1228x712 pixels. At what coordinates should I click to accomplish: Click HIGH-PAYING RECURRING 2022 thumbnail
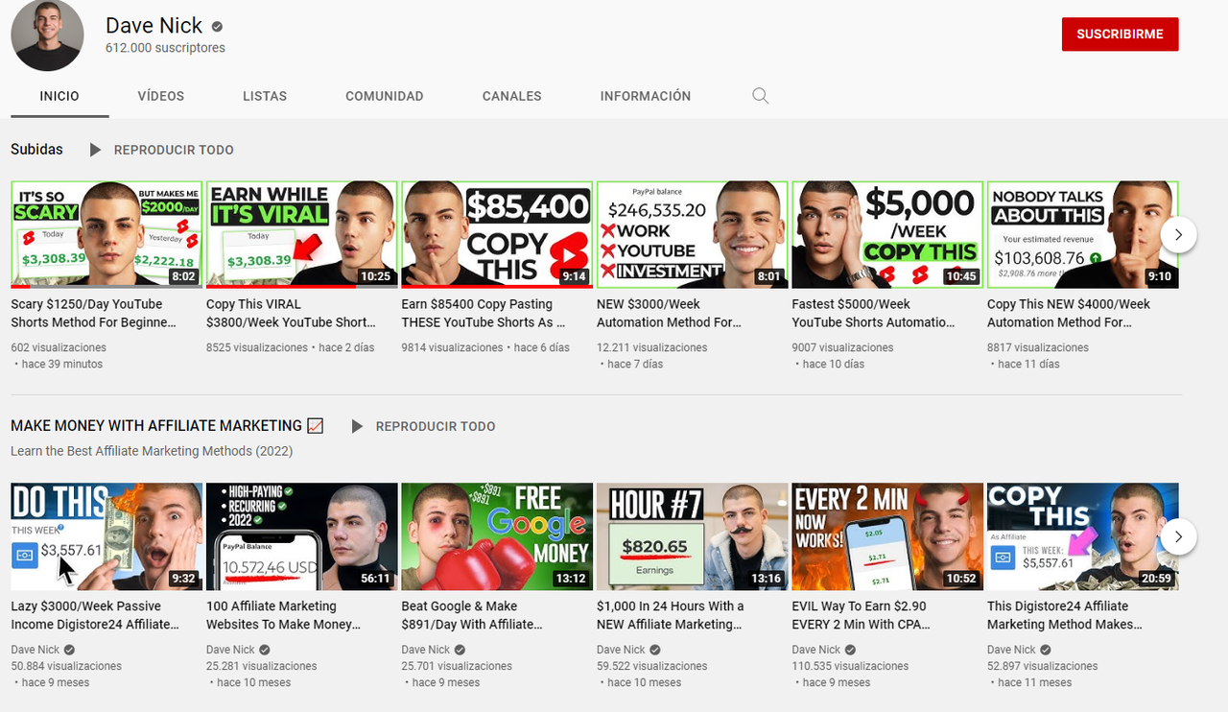(x=302, y=536)
